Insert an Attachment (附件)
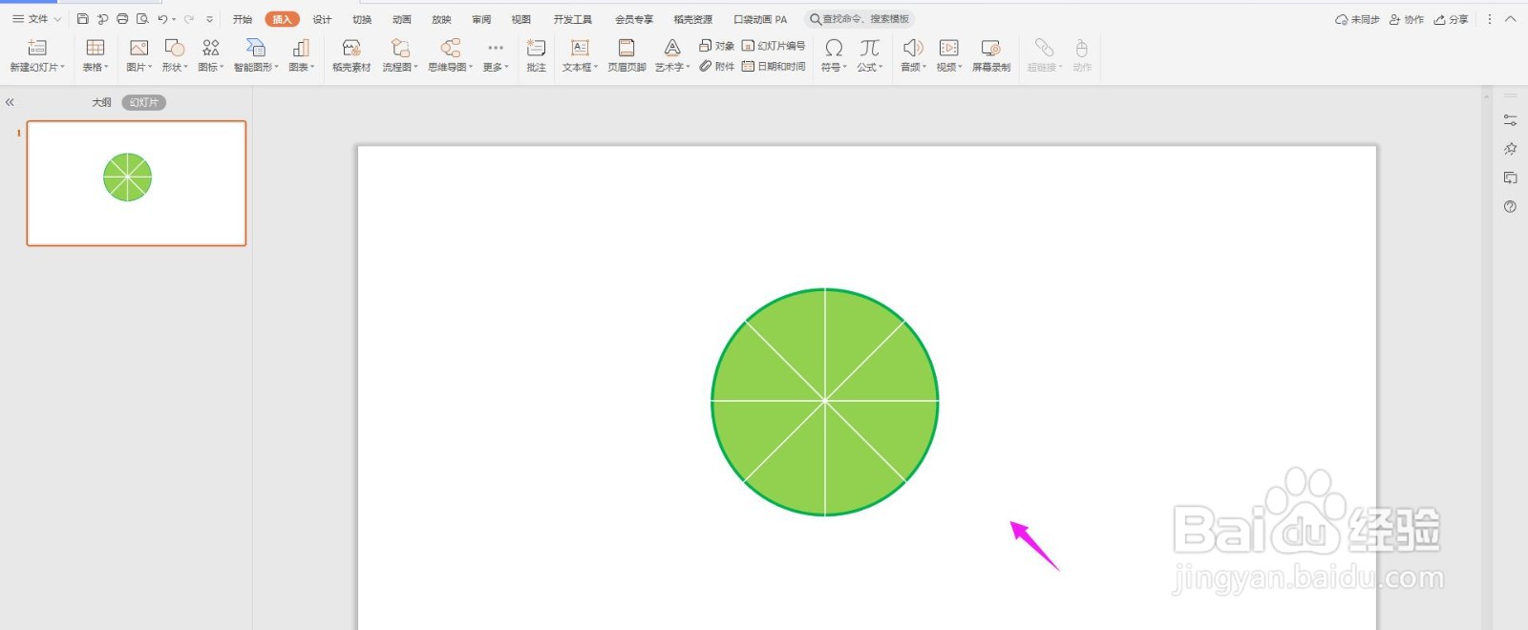 [x=716, y=66]
